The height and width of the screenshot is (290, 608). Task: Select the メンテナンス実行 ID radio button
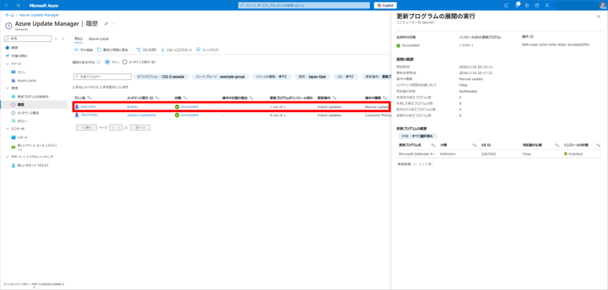pos(125,62)
